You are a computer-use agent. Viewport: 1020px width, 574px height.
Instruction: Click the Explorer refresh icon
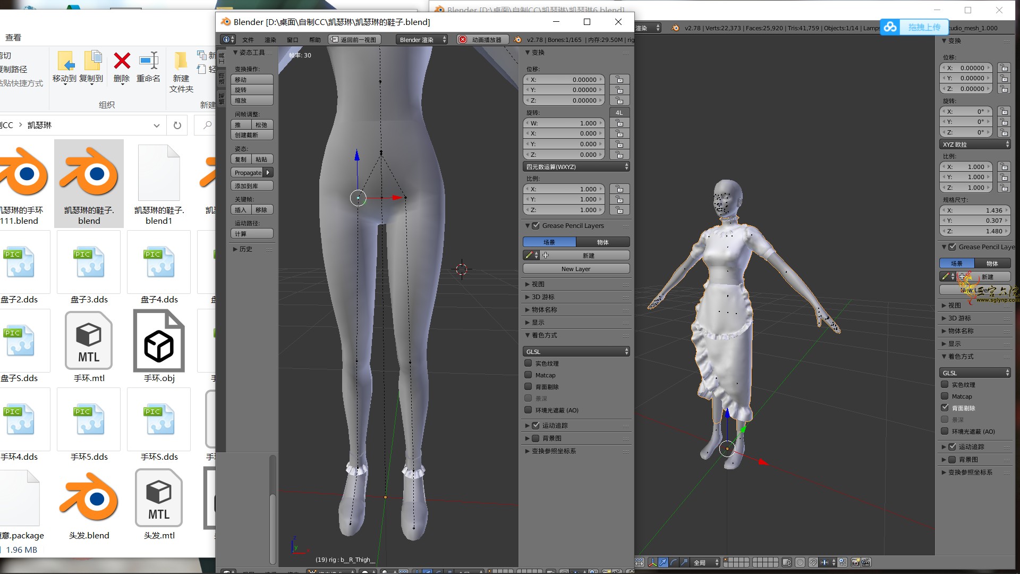click(x=177, y=125)
